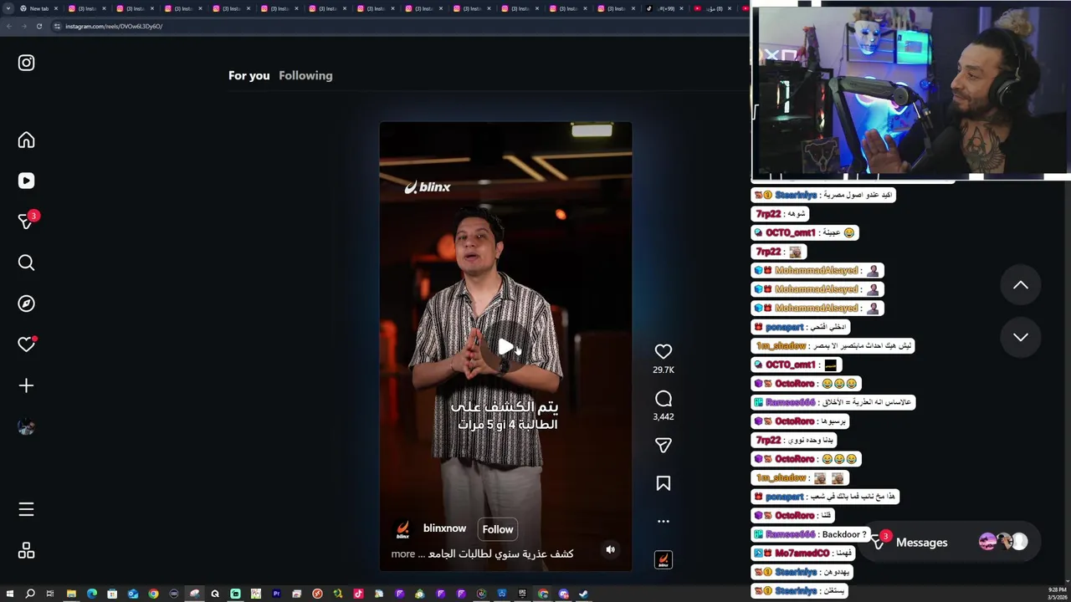Like the reel with the heart icon
Screen dimensions: 1071x602
pos(664,351)
